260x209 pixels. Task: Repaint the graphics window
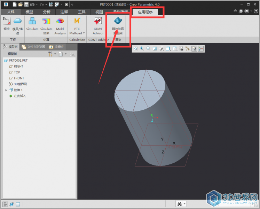tap(155, 49)
